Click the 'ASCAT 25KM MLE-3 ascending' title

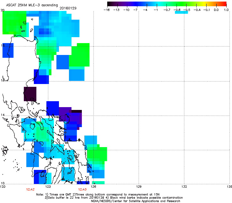tap(32, 5)
